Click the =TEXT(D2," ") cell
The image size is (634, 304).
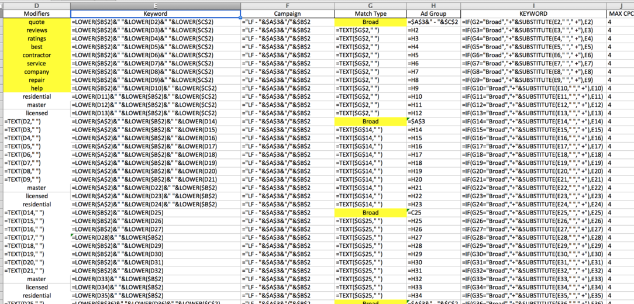[37, 122]
